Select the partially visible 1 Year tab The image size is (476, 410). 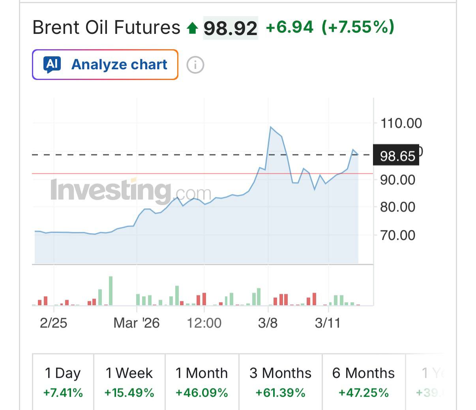[431, 382]
